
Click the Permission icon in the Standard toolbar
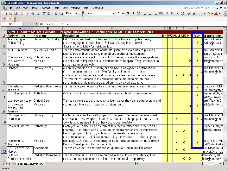click(x=21, y=14)
